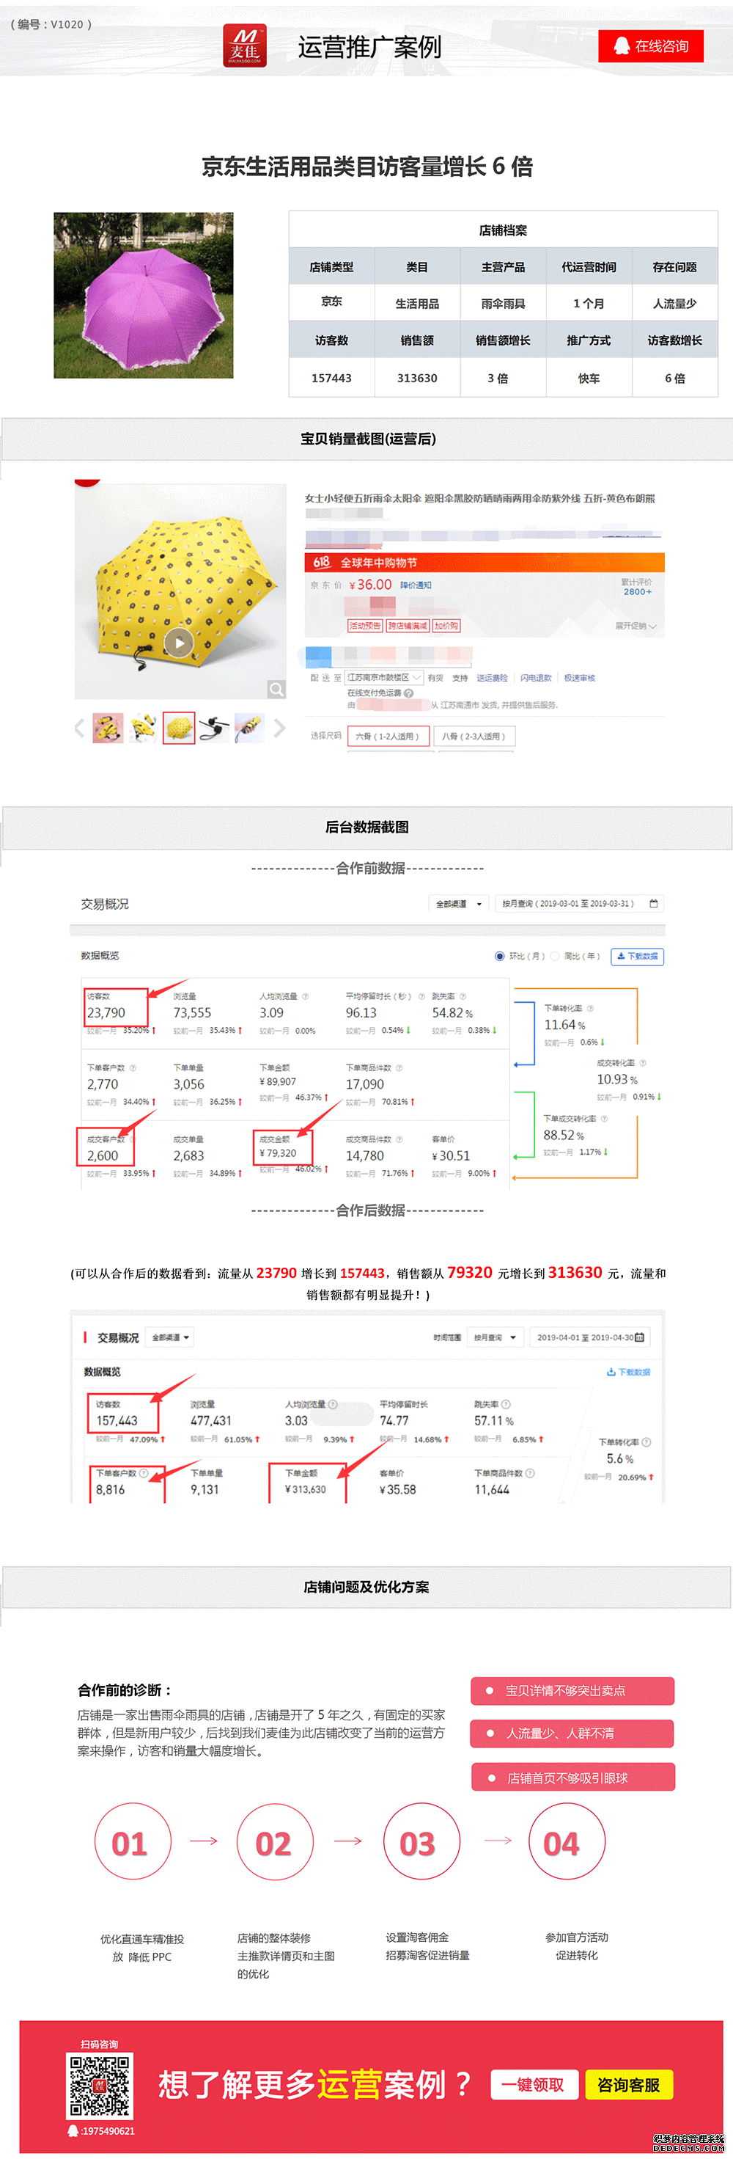This screenshot has width=733, height=2159.
Task: Click the 麦佳 red logo in header
Action: point(245,45)
